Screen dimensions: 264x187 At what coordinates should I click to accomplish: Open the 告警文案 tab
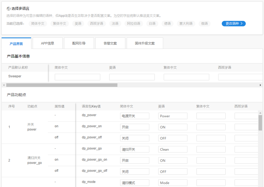[110, 43]
